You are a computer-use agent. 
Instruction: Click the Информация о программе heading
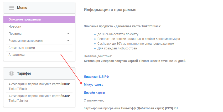pos(110,10)
